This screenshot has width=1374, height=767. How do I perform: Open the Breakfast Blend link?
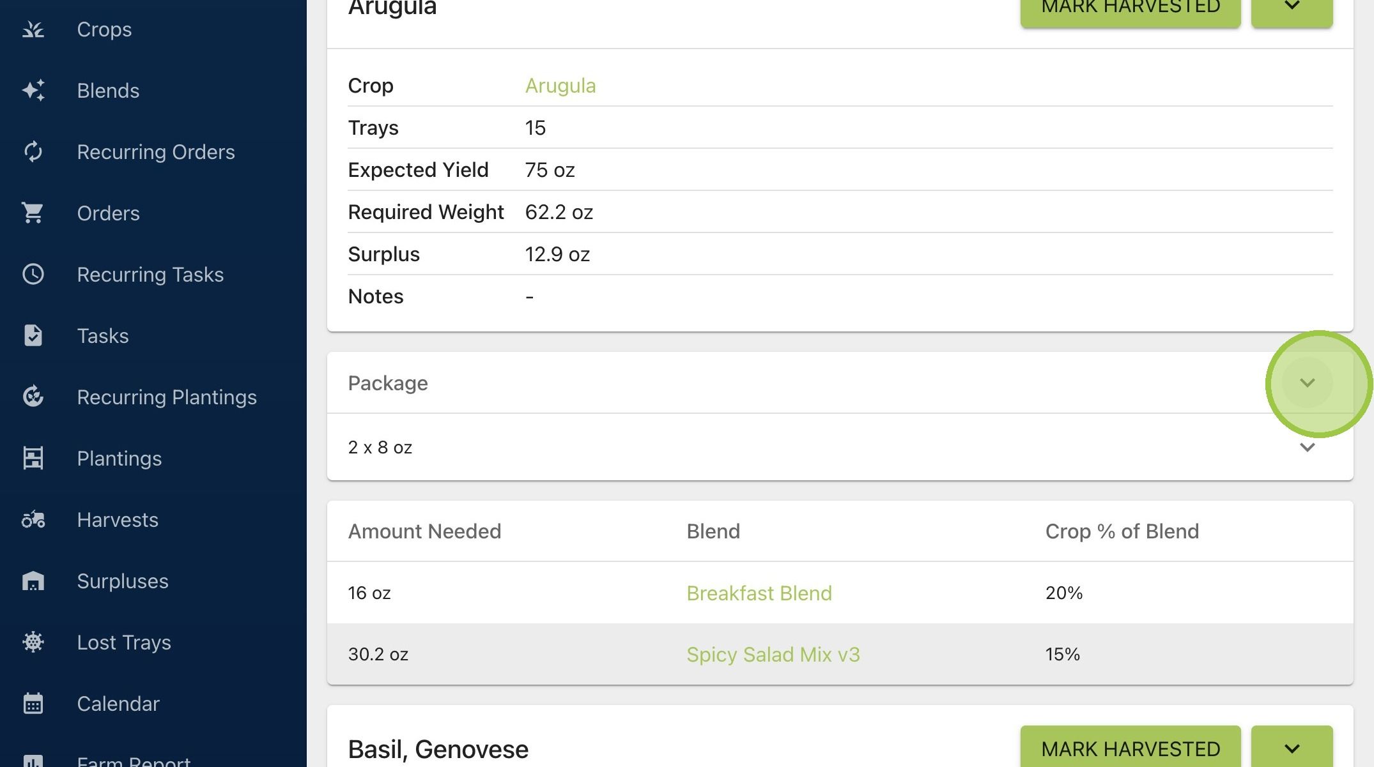coord(759,593)
